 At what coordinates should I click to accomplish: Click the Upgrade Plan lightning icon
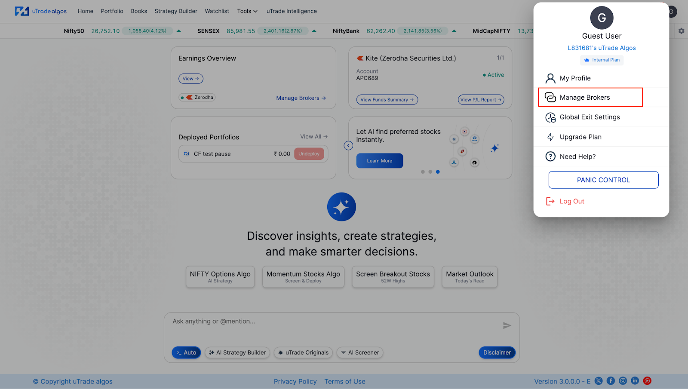550,137
